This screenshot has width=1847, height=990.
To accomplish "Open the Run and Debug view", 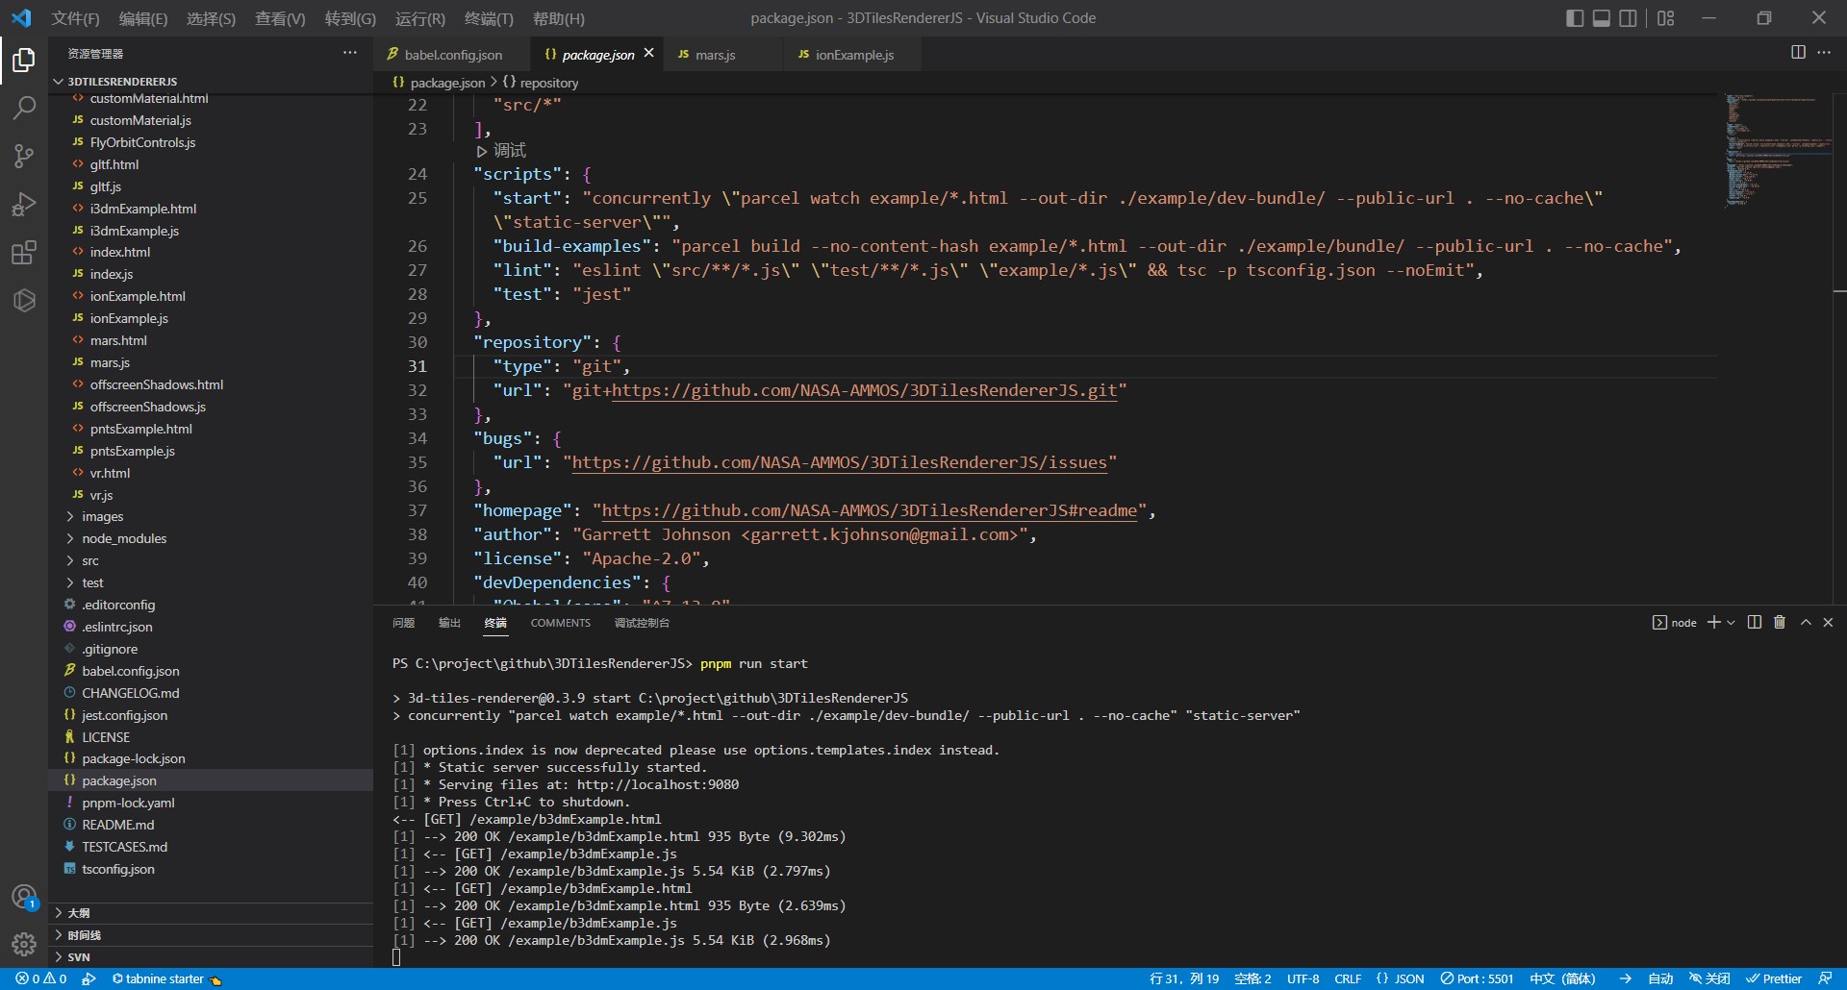I will [x=23, y=204].
